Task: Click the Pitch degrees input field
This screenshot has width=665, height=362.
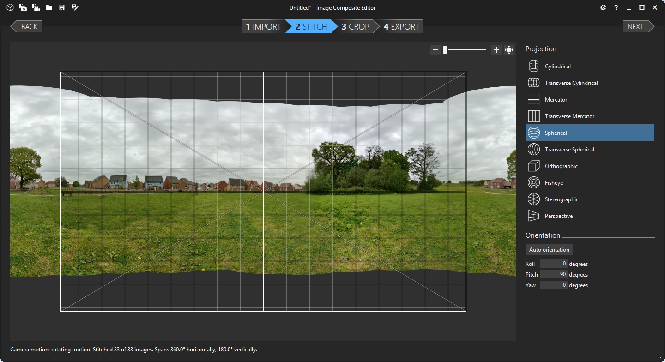Action: point(554,274)
